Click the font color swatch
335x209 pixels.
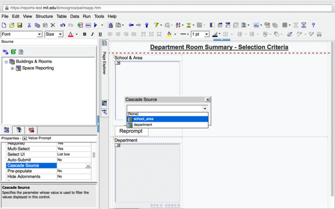tap(70, 34)
